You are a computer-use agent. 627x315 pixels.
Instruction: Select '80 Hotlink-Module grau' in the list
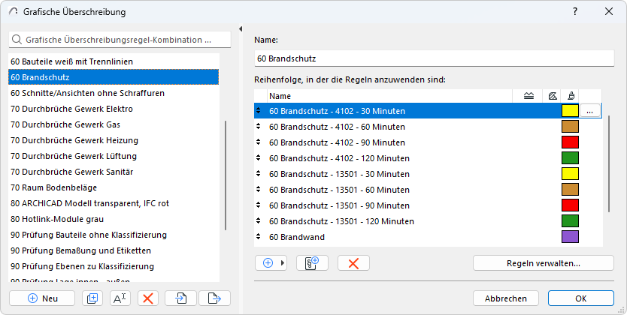58,219
